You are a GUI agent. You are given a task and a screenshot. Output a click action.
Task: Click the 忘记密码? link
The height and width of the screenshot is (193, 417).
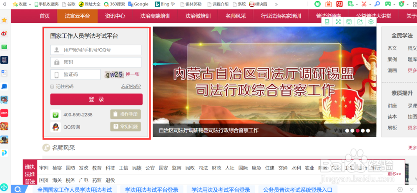coord(131,87)
